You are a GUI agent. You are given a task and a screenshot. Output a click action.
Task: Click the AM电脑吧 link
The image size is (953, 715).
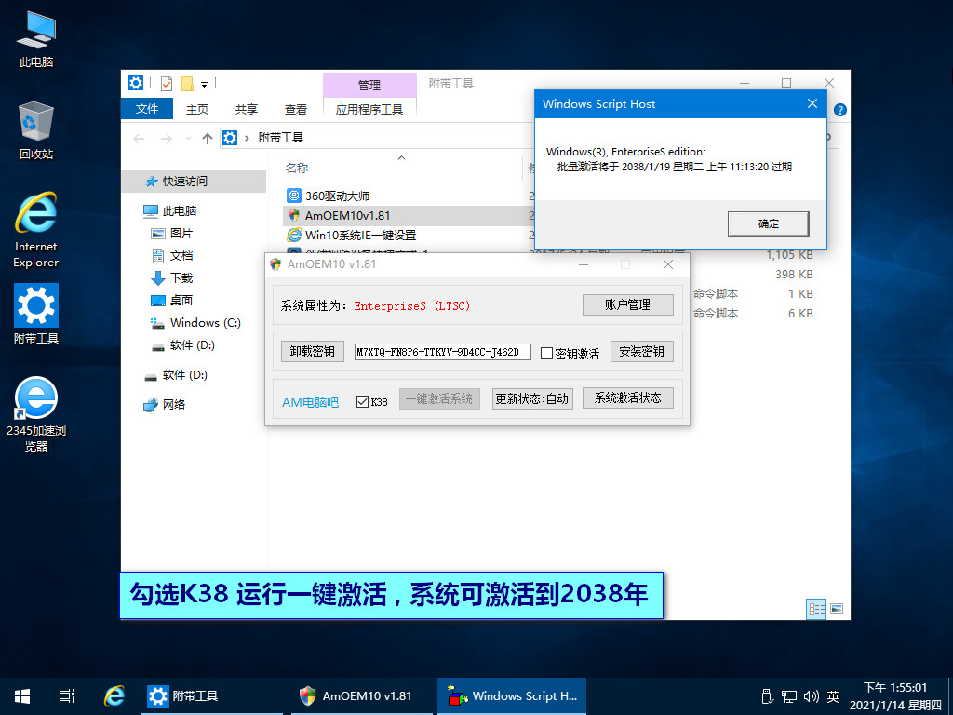pos(311,402)
